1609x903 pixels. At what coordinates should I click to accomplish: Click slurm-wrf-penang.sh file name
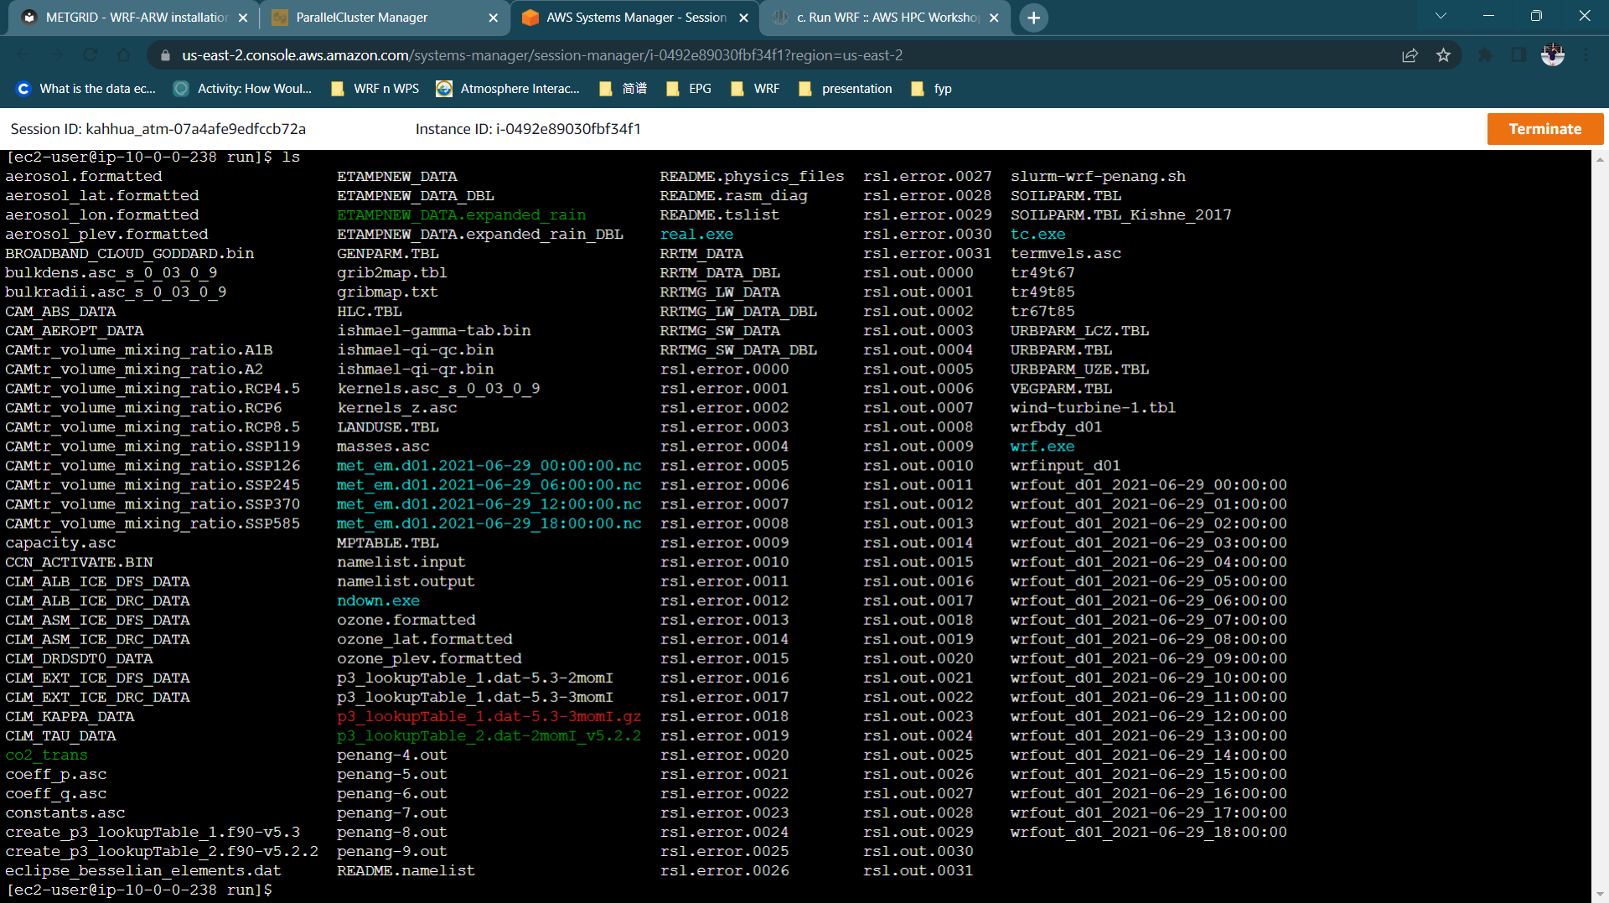pos(1098,177)
